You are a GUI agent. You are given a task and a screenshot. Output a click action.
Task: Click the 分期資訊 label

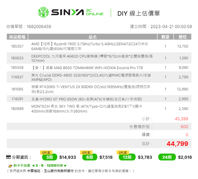click(x=21, y=157)
